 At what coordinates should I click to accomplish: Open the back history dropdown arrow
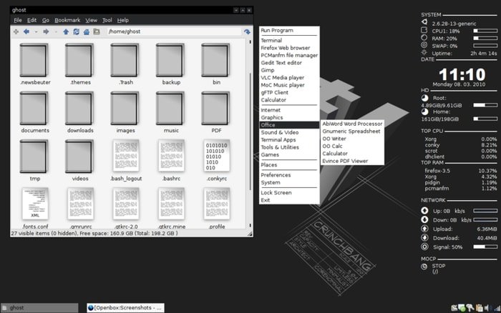tap(36, 32)
